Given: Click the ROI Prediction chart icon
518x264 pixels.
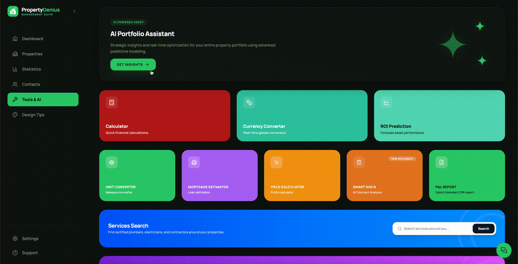Looking at the screenshot, I should click(x=386, y=103).
